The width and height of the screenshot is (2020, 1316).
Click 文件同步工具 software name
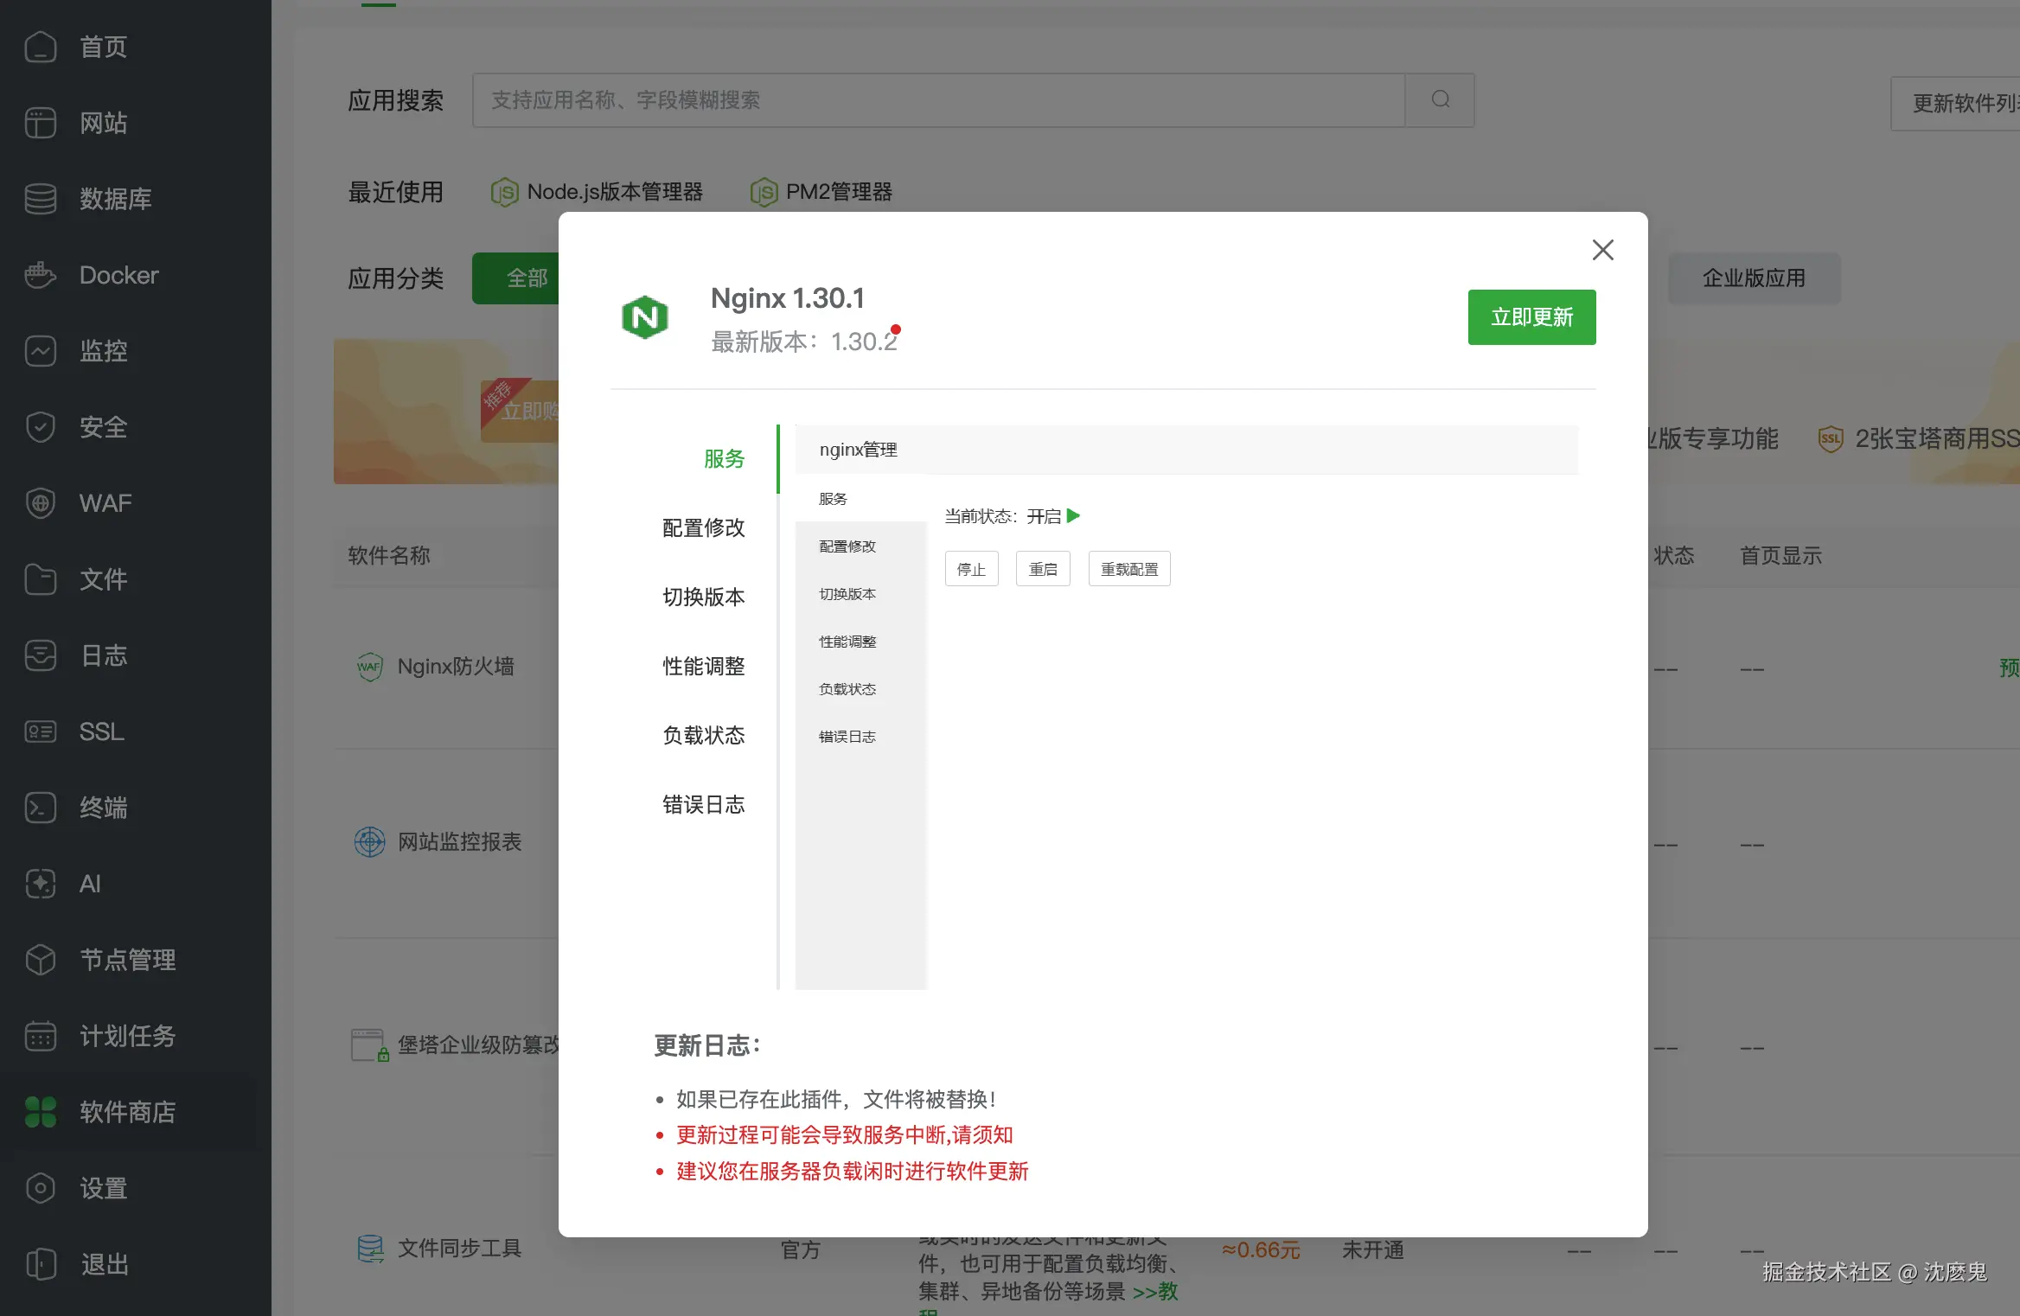pos(460,1249)
